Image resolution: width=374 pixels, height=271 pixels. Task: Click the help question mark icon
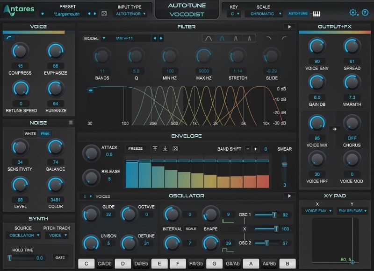[365, 13]
